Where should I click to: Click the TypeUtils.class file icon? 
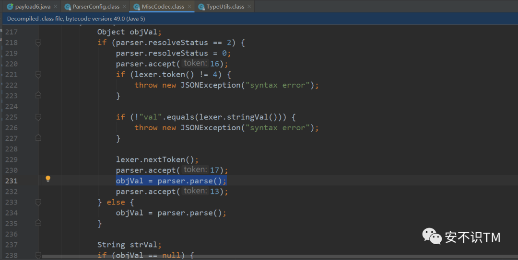[x=201, y=7]
